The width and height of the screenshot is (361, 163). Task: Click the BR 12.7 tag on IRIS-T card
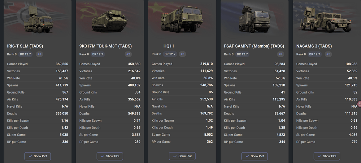(25, 54)
